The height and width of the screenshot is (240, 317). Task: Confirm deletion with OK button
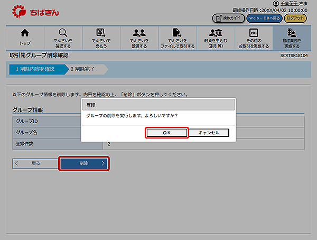tap(166, 133)
